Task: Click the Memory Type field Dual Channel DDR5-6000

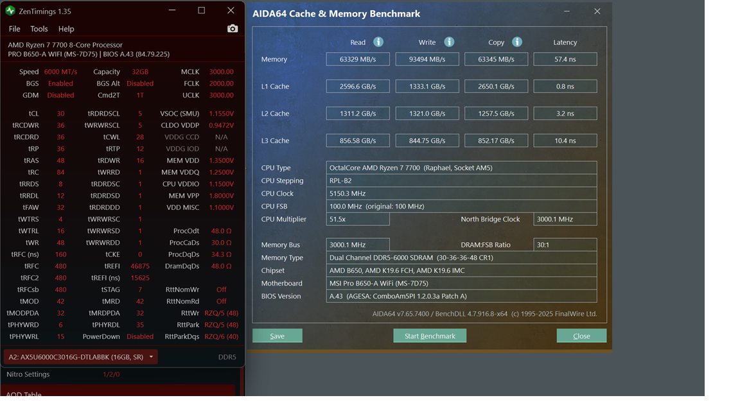Action: [x=461, y=257]
